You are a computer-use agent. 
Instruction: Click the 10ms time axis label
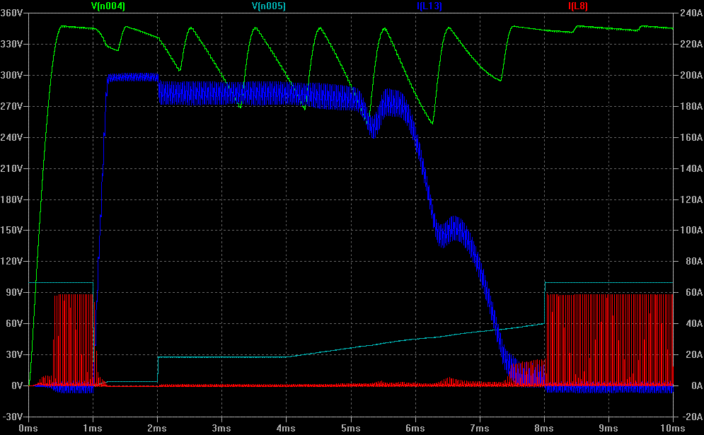pyautogui.click(x=673, y=428)
